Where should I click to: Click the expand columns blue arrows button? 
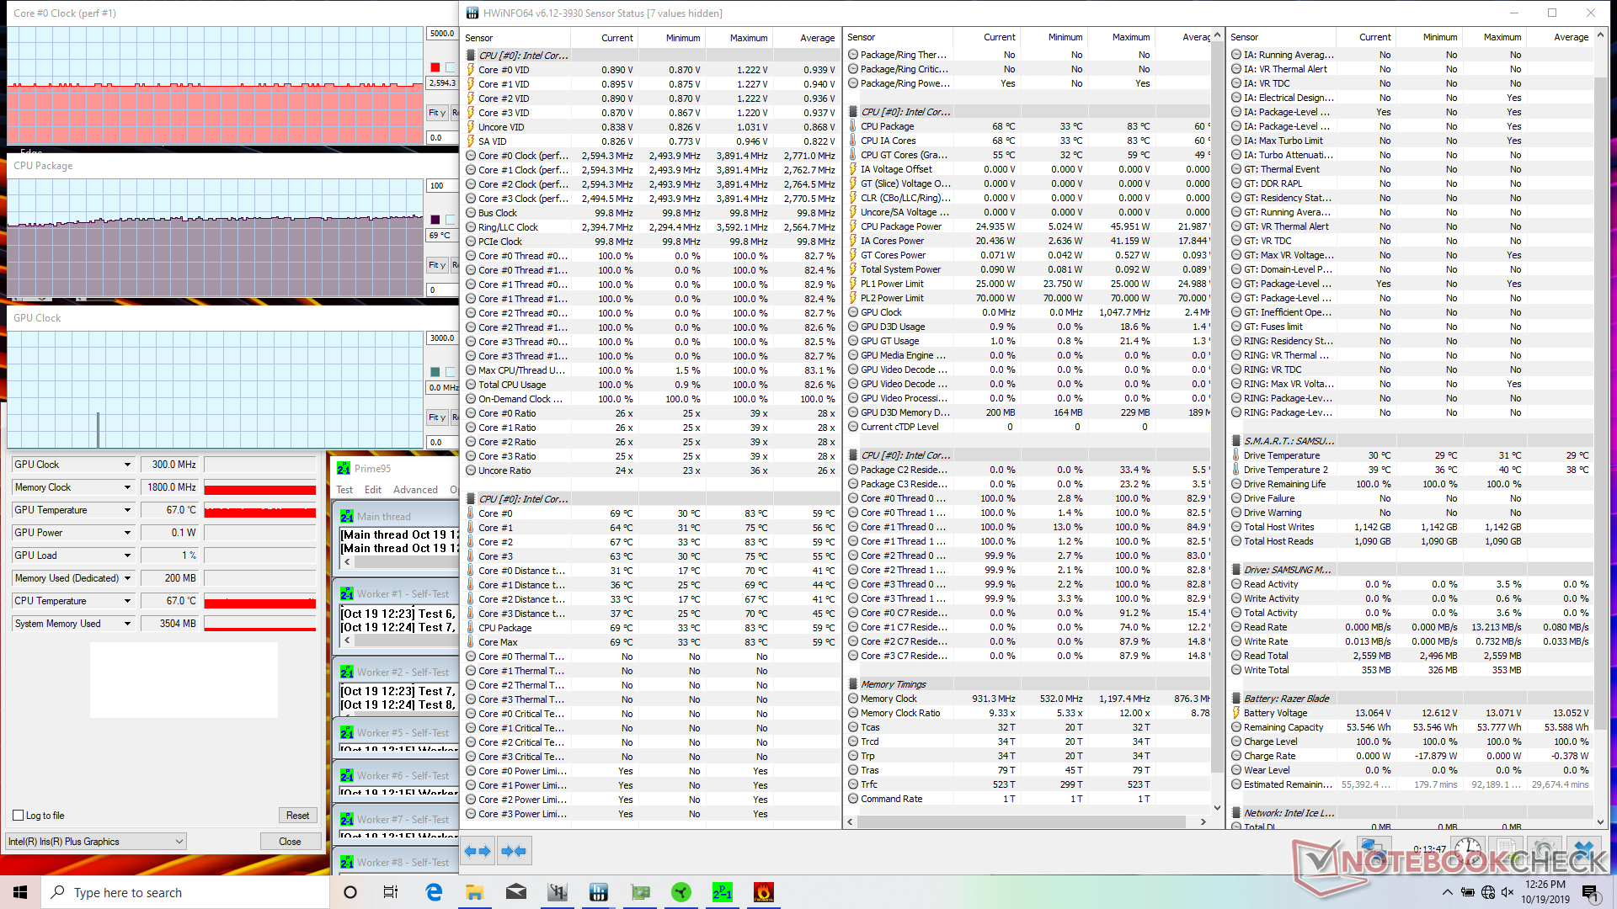coord(478,851)
